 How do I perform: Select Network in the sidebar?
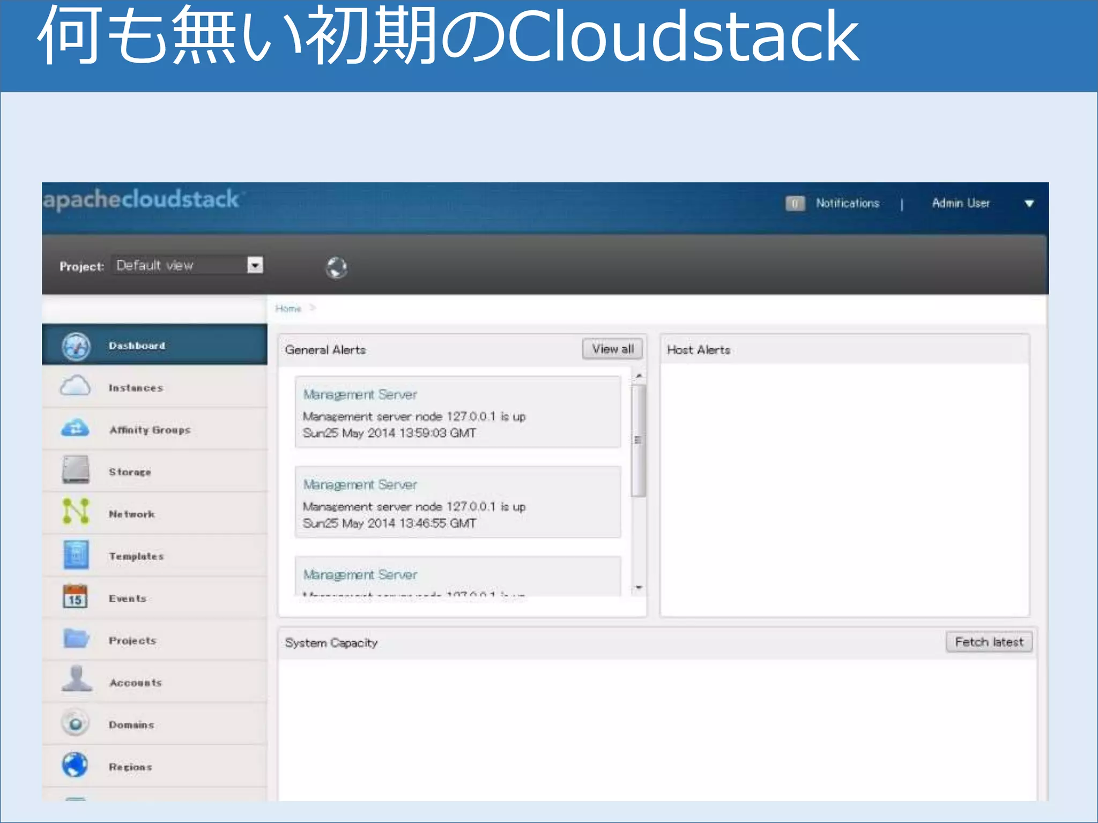pyautogui.click(x=154, y=513)
